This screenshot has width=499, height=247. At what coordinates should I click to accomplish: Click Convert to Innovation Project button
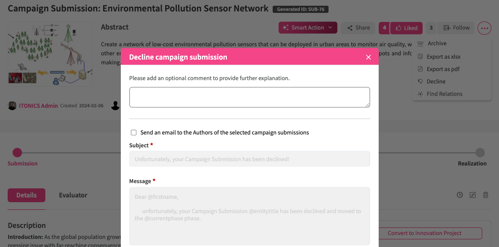[x=424, y=233]
